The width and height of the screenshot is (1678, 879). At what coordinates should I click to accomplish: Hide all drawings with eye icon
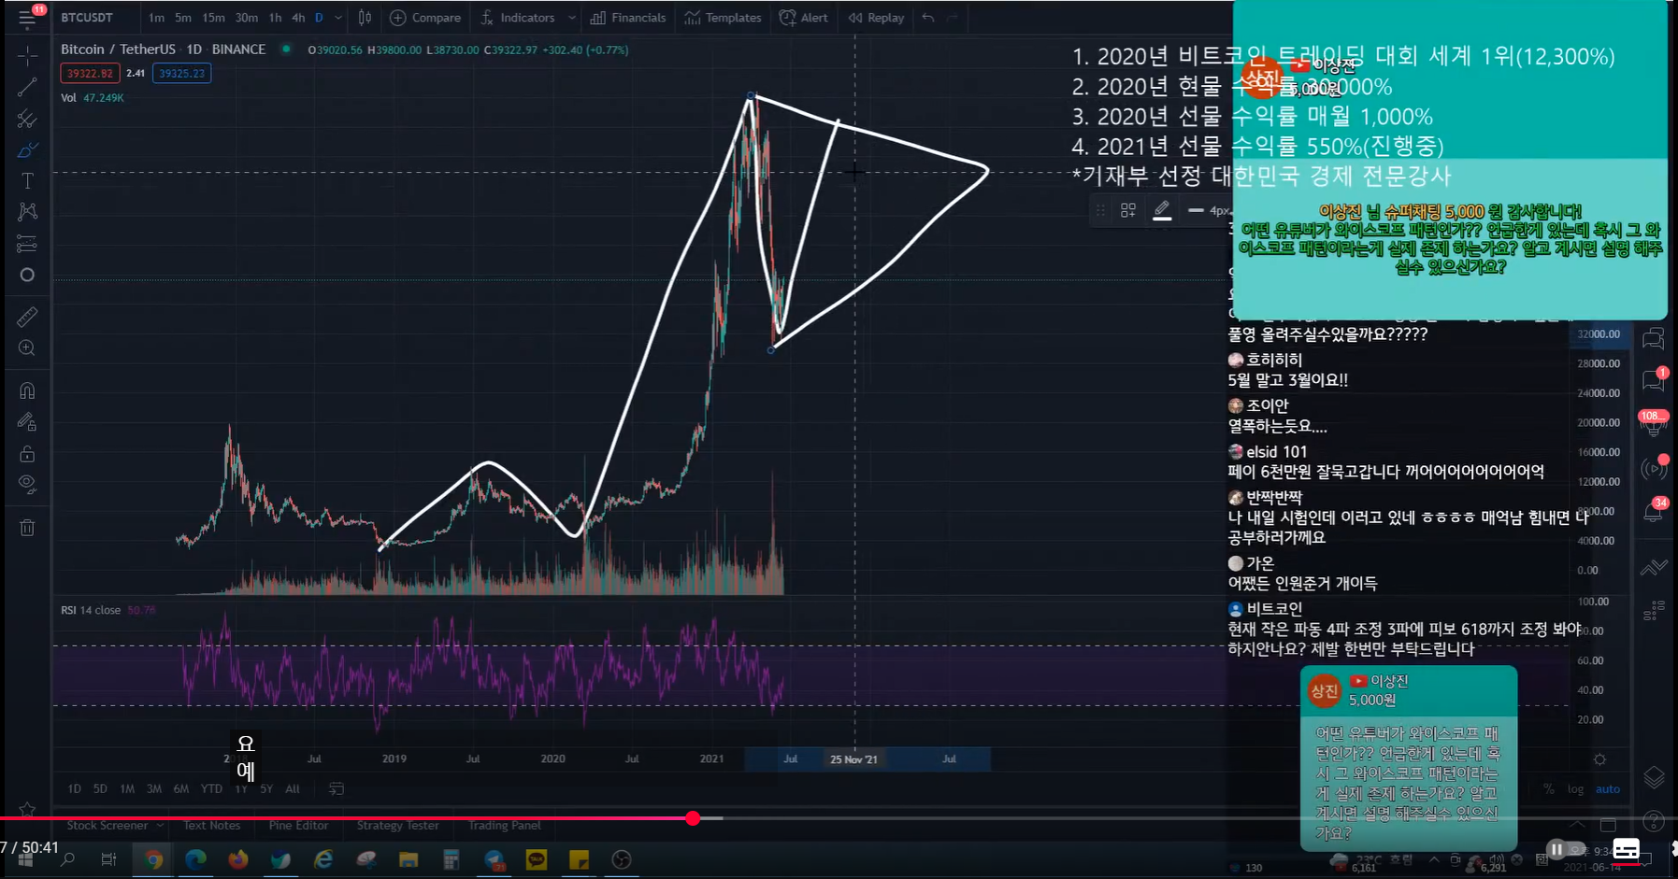27,485
